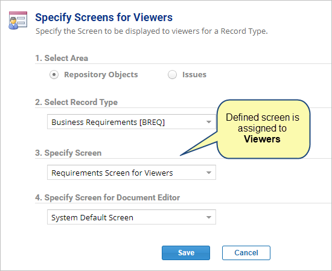Click the Select Record Type heading
Viewport: 332px width, 271px height.
pyautogui.click(x=76, y=102)
